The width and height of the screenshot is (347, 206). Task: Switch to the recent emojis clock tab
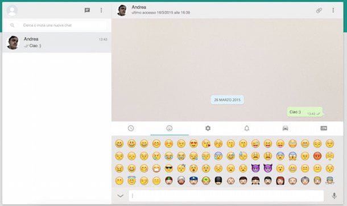click(131, 128)
